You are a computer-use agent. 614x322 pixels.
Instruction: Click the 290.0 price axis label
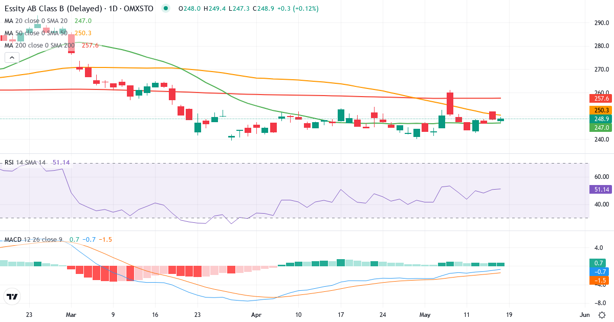click(x=601, y=23)
